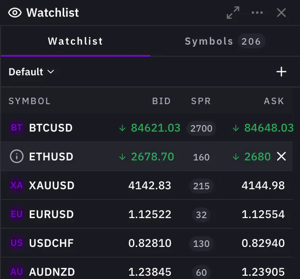Screen dimensions: 300x279
Task: Sort by the SYMBOL column header
Action: pyautogui.click(x=29, y=101)
